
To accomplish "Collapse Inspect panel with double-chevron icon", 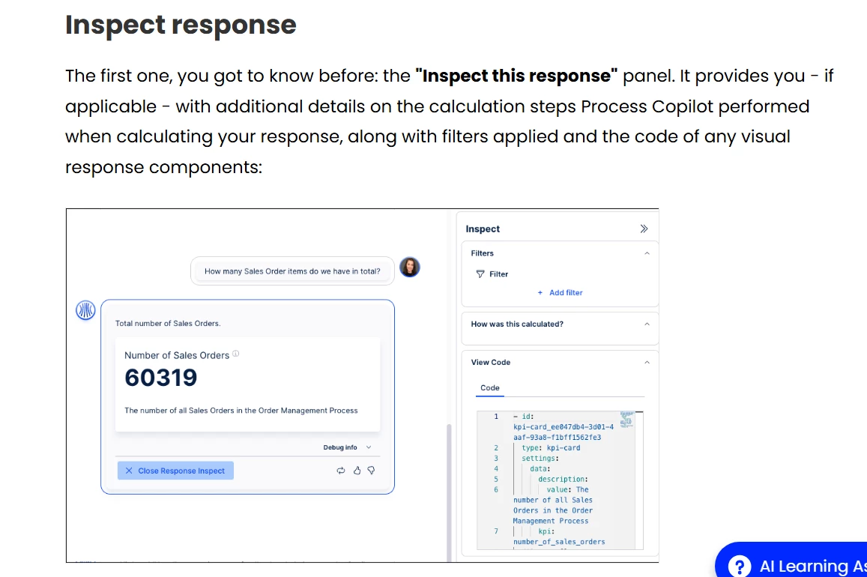I will pyautogui.click(x=644, y=229).
